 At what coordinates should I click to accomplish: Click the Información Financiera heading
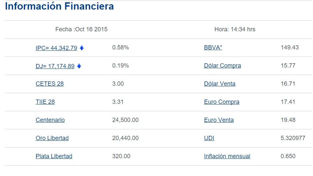[59, 6]
